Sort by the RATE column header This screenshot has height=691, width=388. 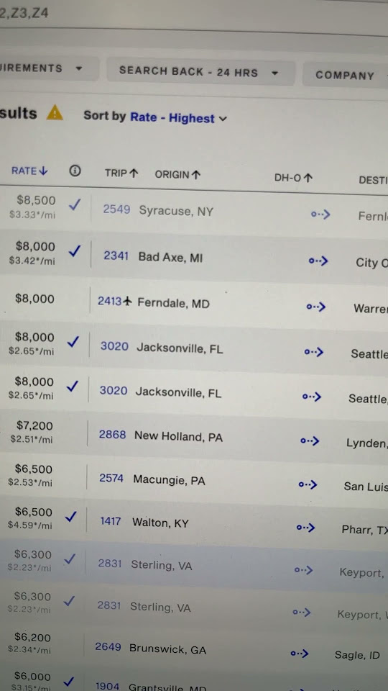point(29,171)
